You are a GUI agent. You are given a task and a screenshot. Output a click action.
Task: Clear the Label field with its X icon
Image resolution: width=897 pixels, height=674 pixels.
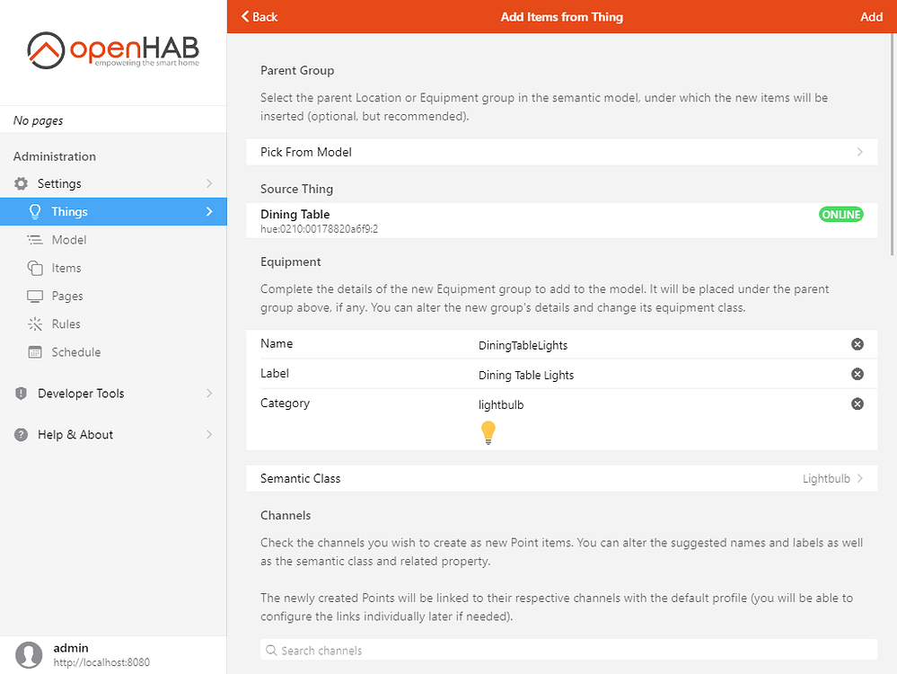point(857,374)
